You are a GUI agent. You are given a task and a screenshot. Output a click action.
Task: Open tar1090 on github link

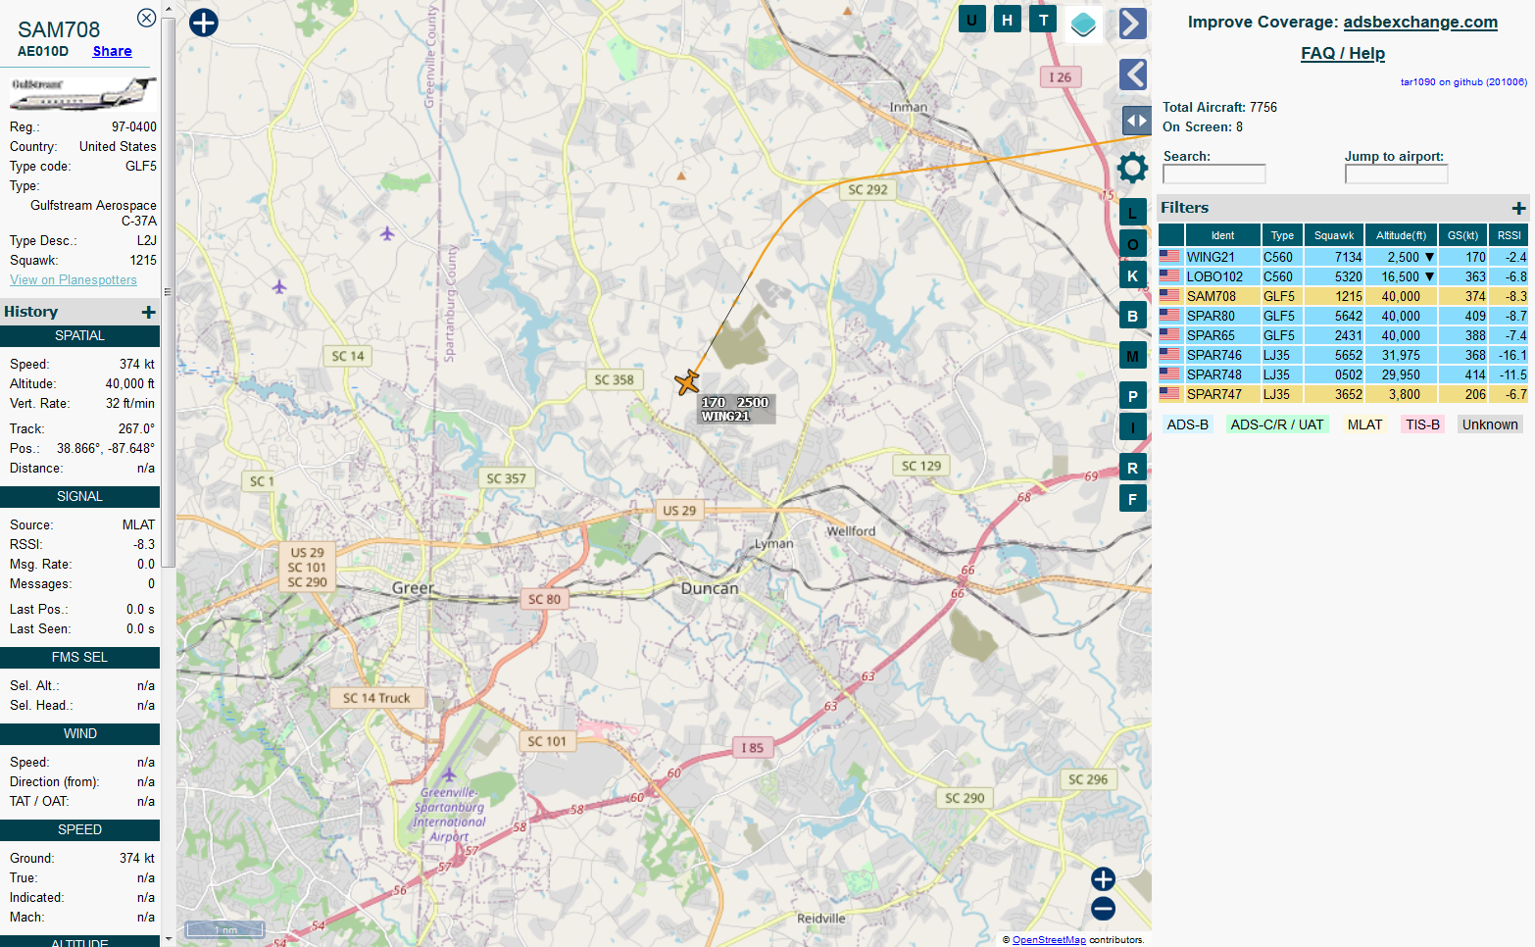[1463, 82]
